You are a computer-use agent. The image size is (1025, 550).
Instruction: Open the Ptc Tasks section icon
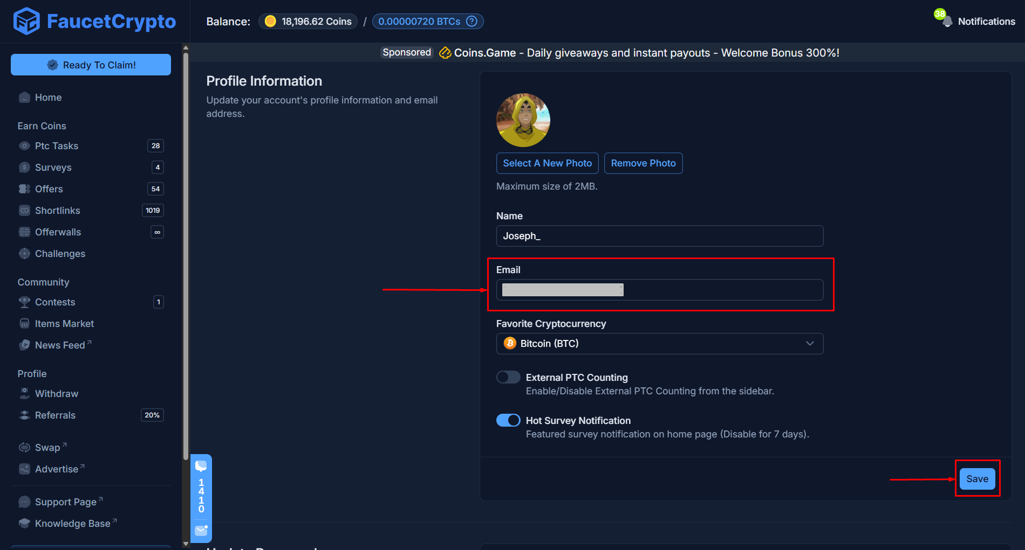coord(24,145)
